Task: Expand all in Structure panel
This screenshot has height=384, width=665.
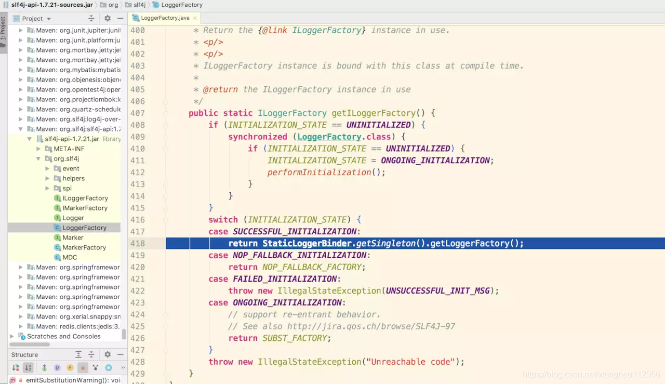Action: pyautogui.click(x=78, y=354)
